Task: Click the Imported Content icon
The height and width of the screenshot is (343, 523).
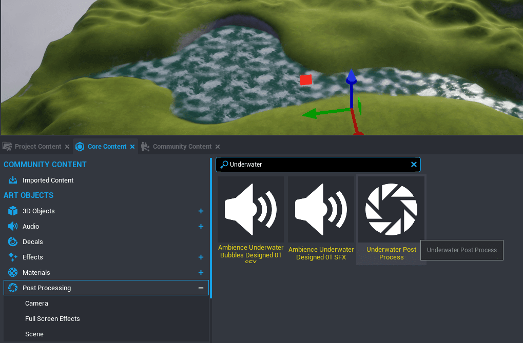Action: pos(12,180)
